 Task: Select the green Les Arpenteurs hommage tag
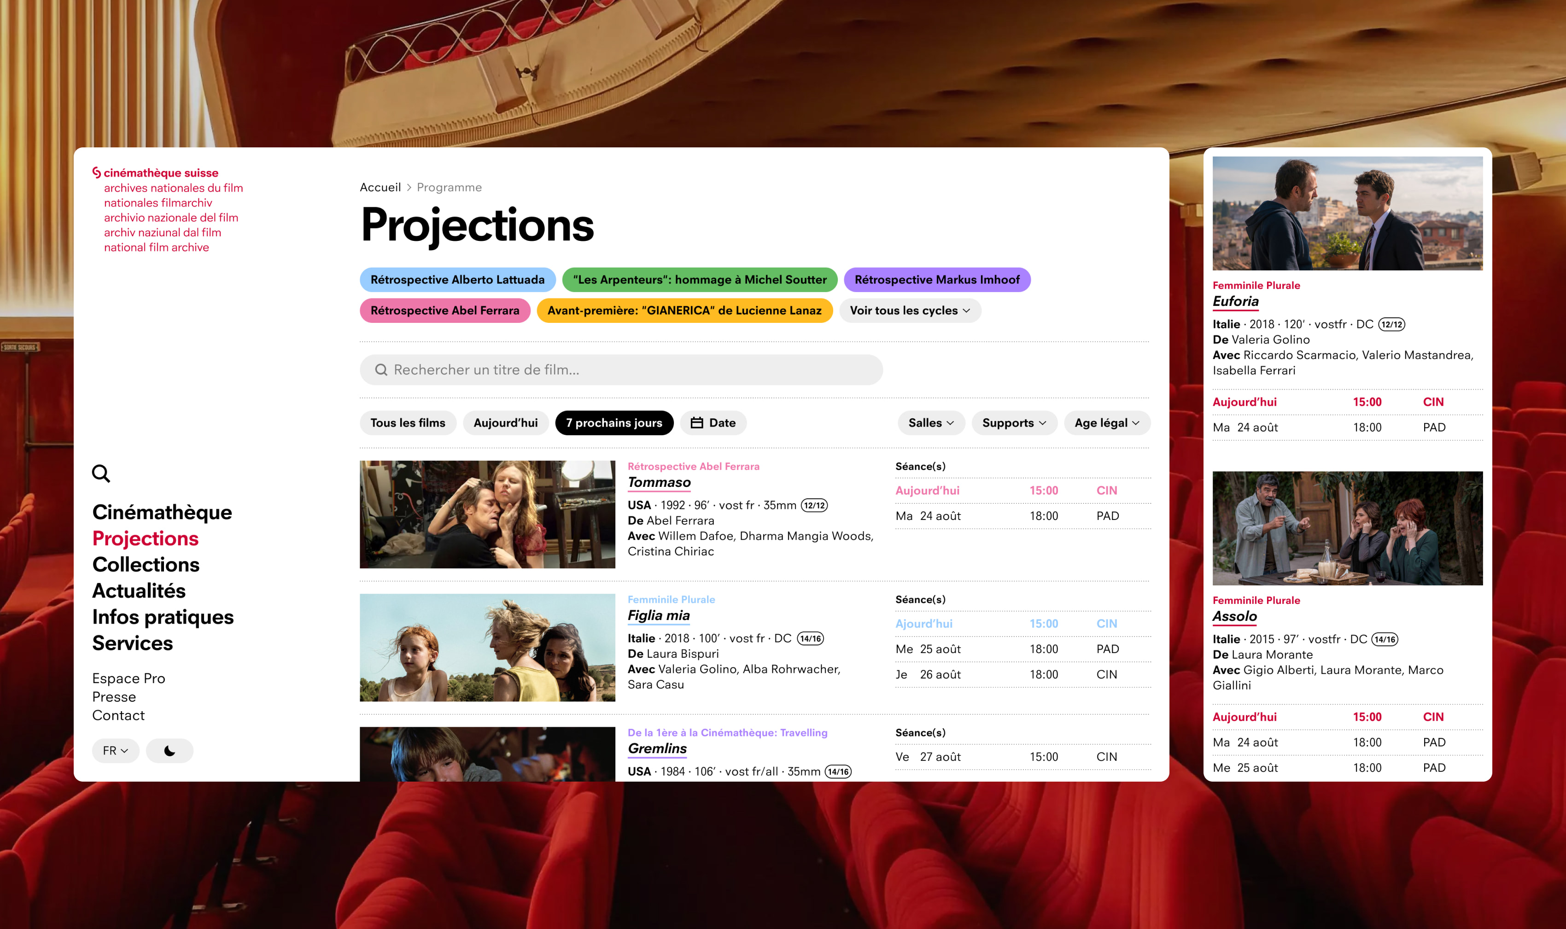click(x=700, y=280)
